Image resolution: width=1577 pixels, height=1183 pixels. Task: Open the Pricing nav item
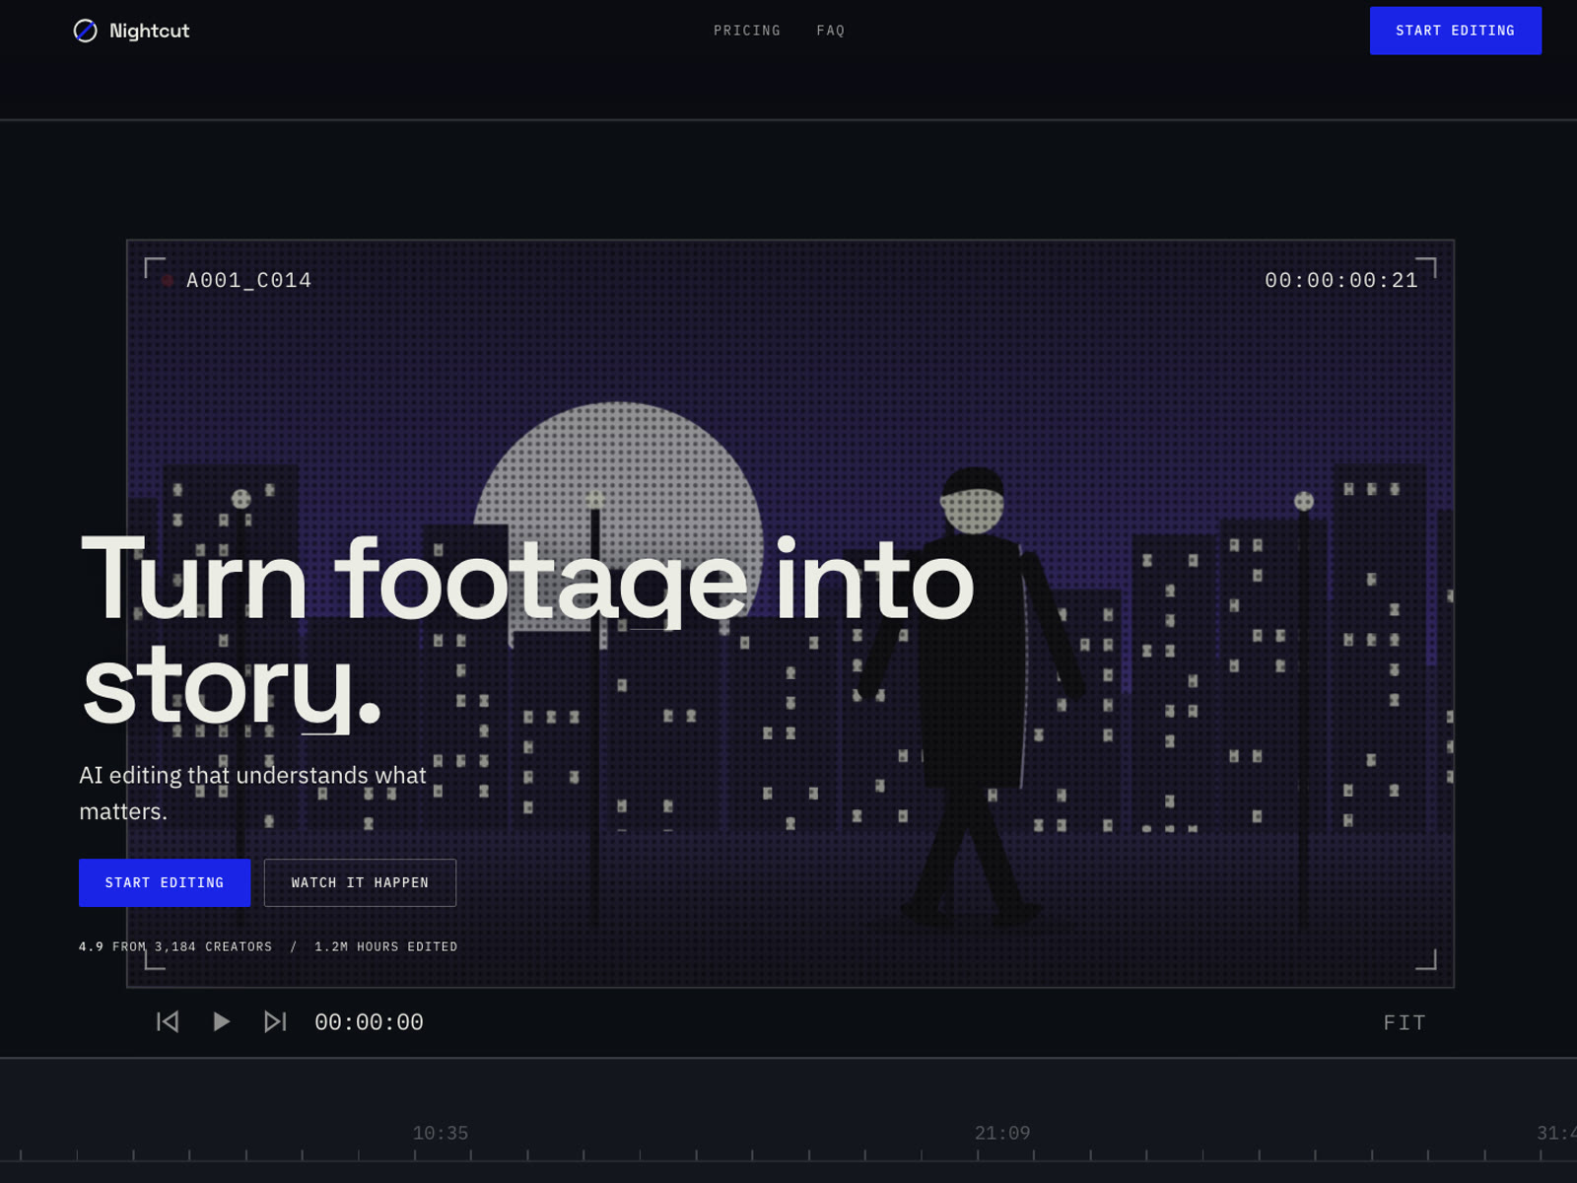click(747, 31)
